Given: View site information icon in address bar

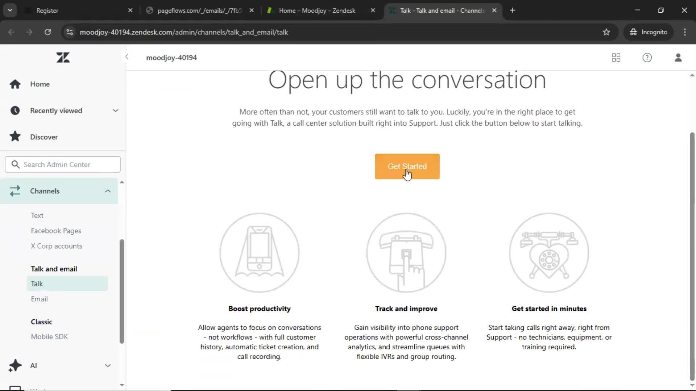Looking at the screenshot, I should coord(70,32).
